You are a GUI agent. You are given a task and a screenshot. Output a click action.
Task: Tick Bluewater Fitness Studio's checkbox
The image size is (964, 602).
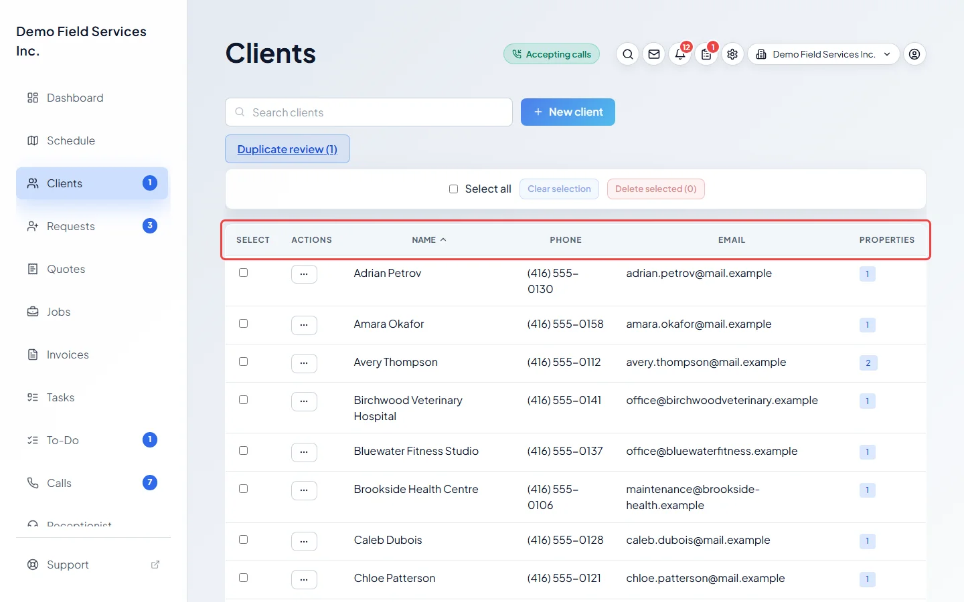coord(244,451)
